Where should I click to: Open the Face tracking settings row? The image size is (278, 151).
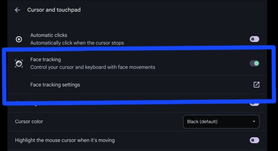pos(139,85)
